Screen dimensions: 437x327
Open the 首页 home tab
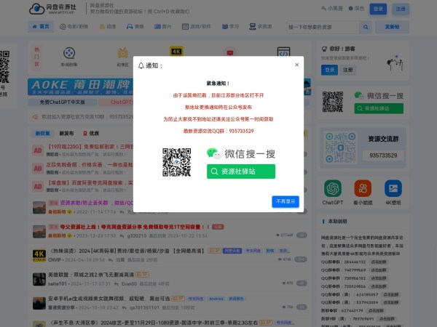click(42, 26)
